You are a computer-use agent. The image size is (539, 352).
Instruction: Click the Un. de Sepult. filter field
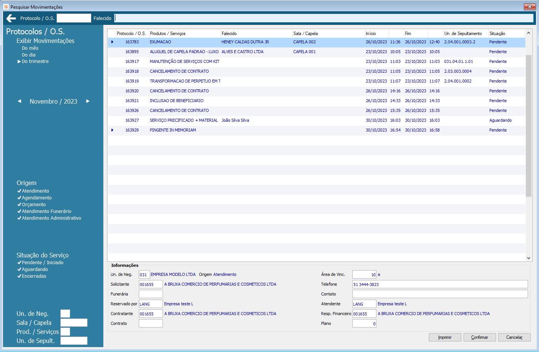[74, 341]
